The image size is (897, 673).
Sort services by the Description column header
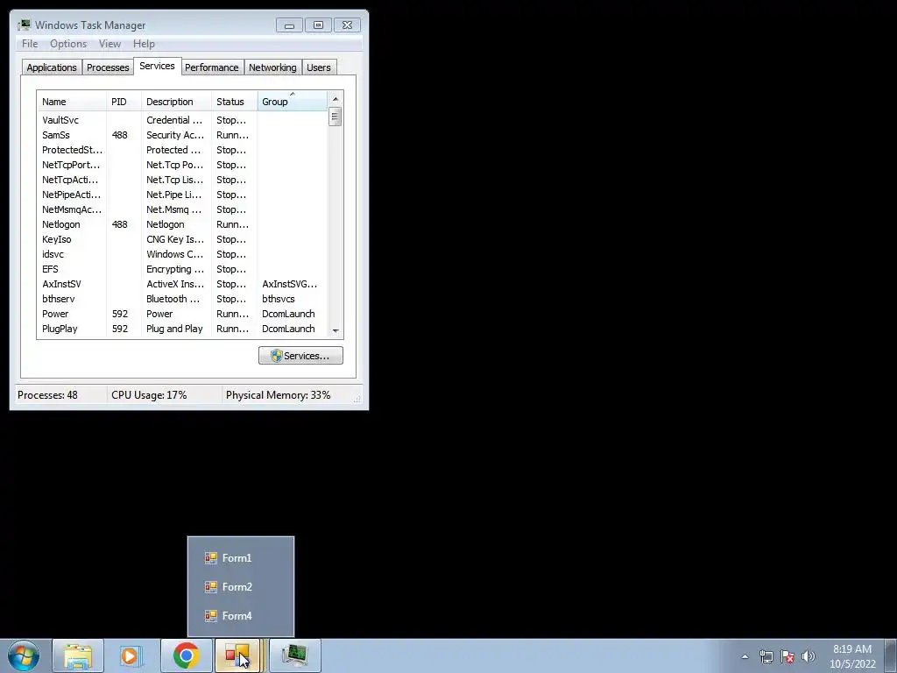(176, 102)
